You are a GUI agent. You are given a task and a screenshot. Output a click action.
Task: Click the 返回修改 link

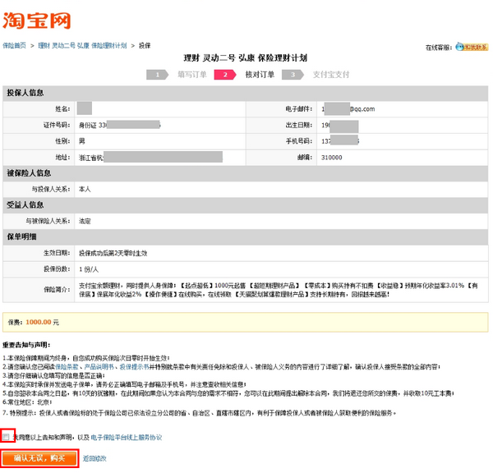(x=95, y=458)
